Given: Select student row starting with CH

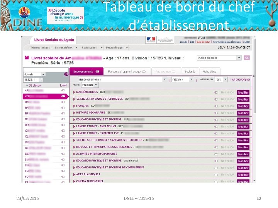Looking at the screenshot, I should (x=46, y=131).
